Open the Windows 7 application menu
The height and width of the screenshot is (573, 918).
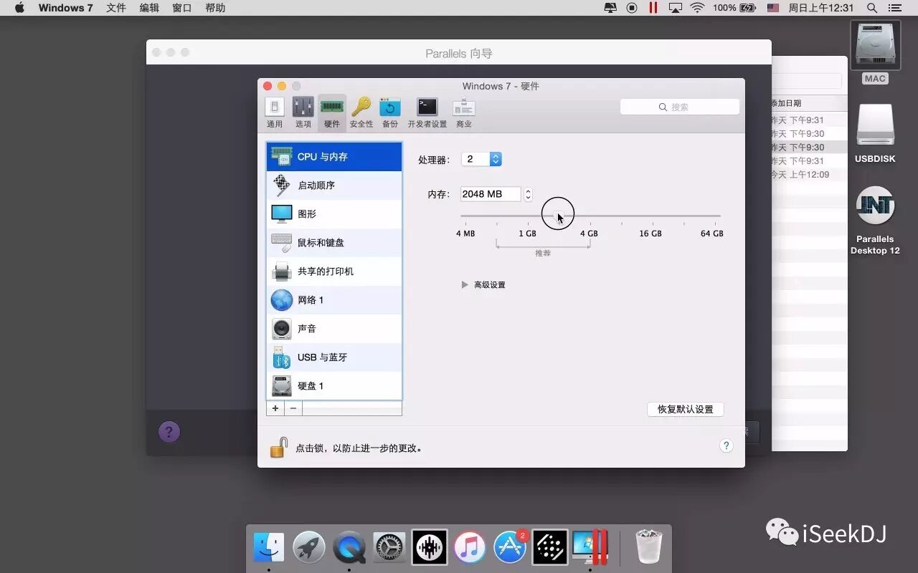click(65, 8)
